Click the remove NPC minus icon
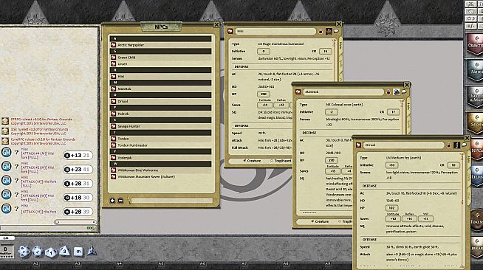 tap(121, 201)
